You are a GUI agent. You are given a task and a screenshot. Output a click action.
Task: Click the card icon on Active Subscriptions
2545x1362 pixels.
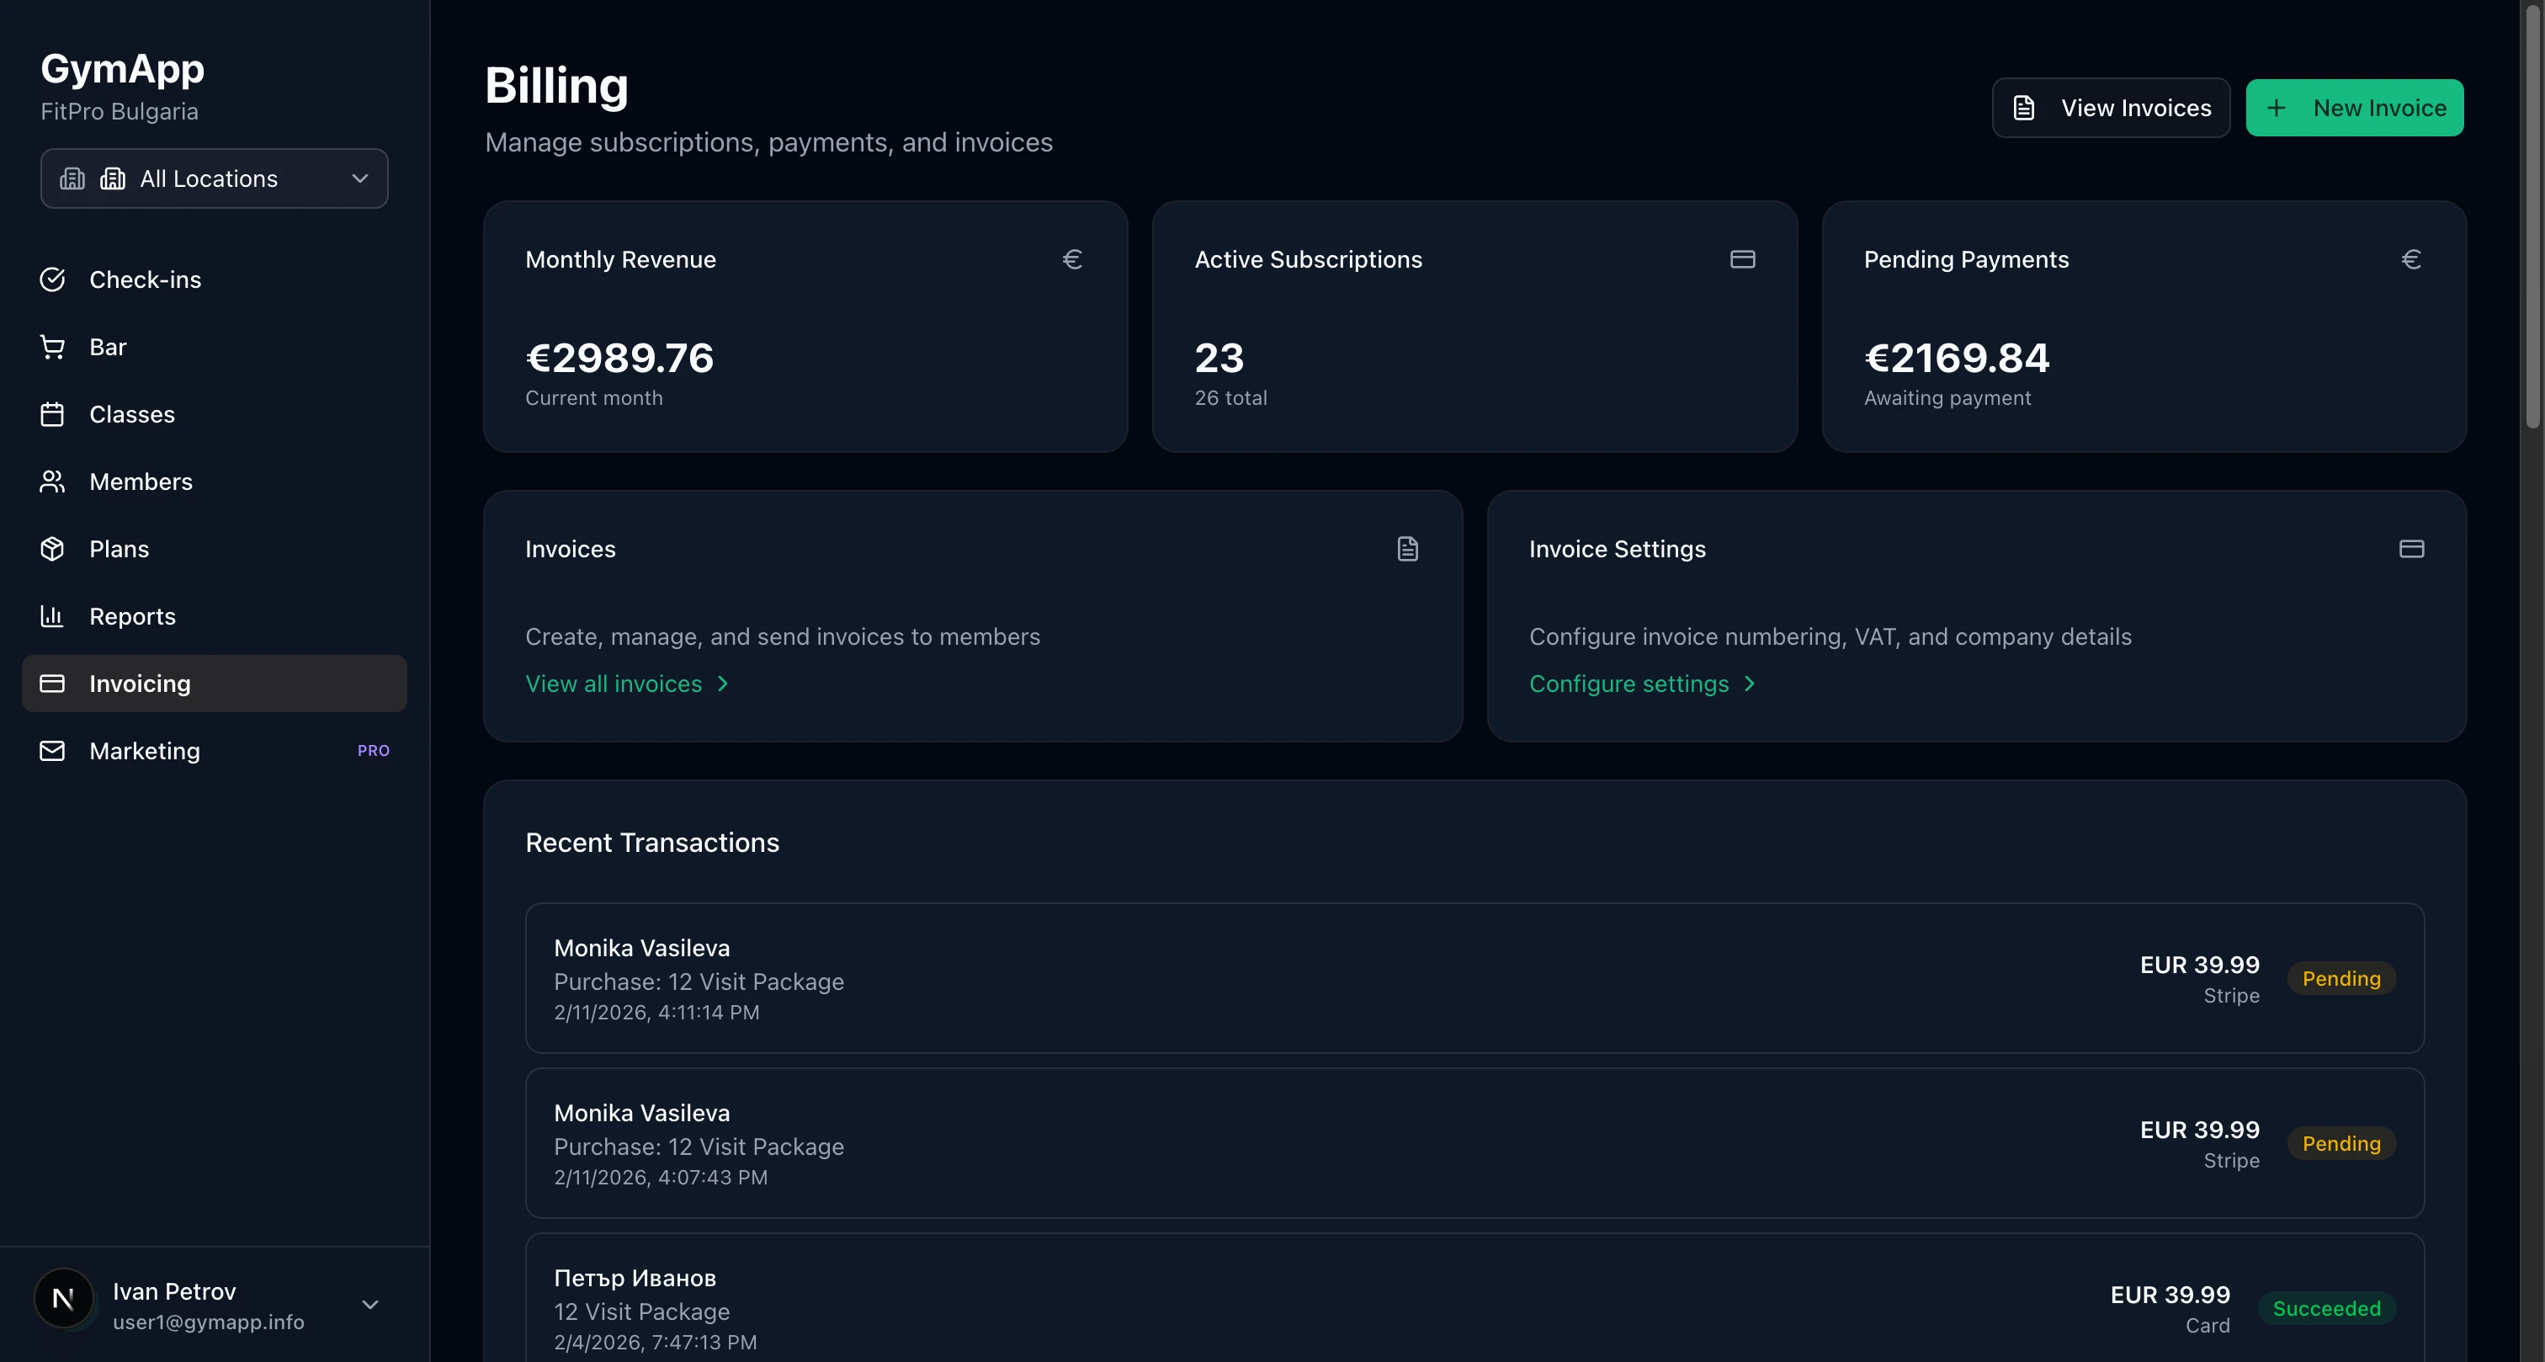1743,259
